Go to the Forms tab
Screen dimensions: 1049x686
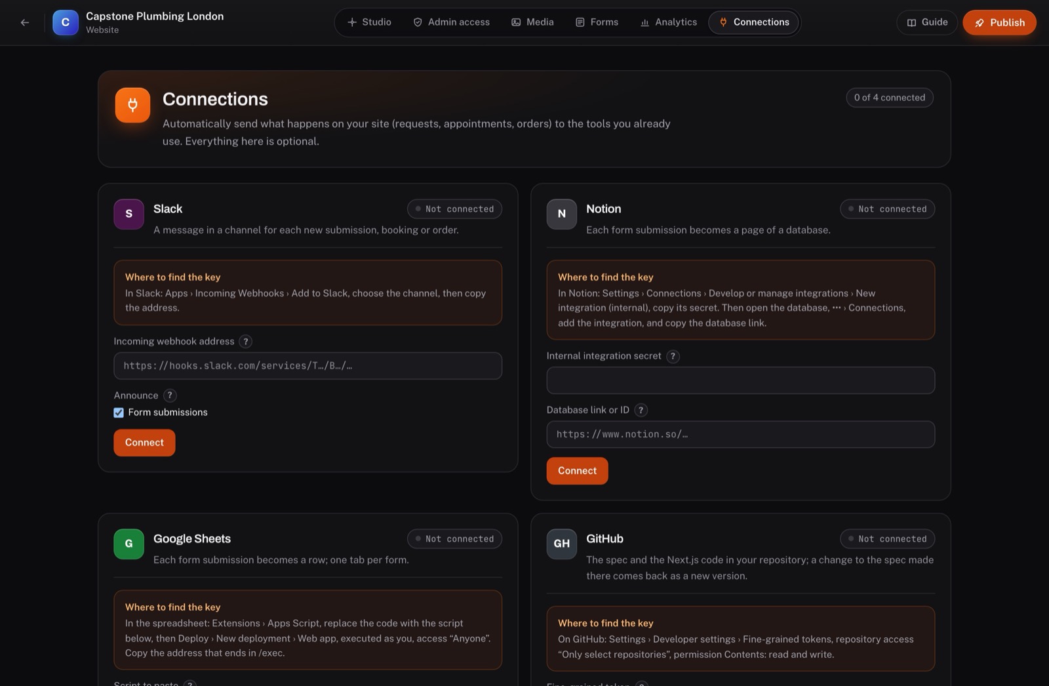(597, 22)
